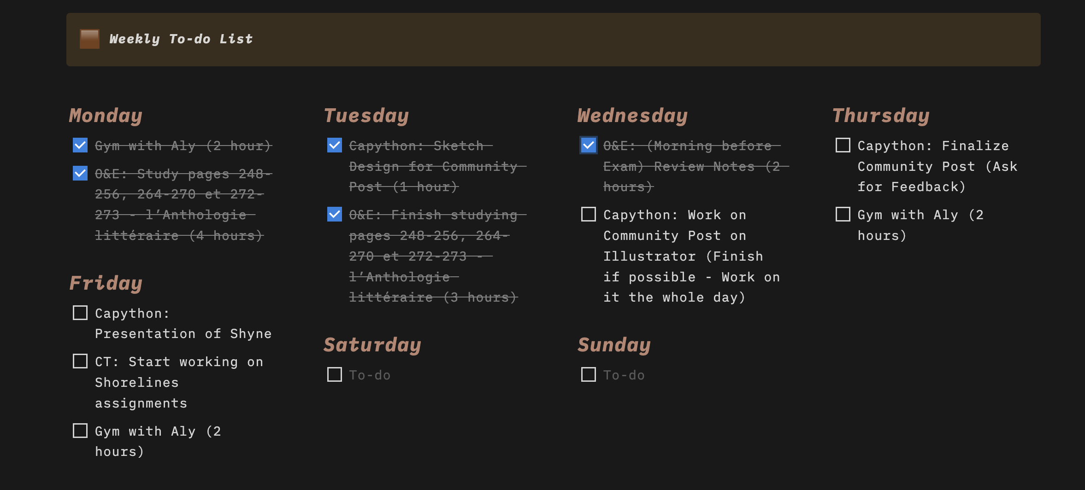Click the Sunday To-do placeholder text
This screenshot has height=490, width=1085.
click(624, 375)
